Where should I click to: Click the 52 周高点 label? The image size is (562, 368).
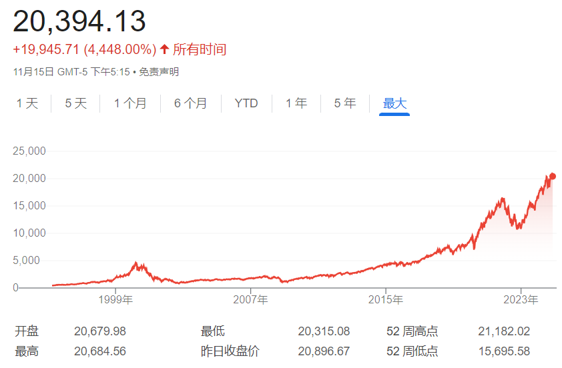pyautogui.click(x=412, y=331)
